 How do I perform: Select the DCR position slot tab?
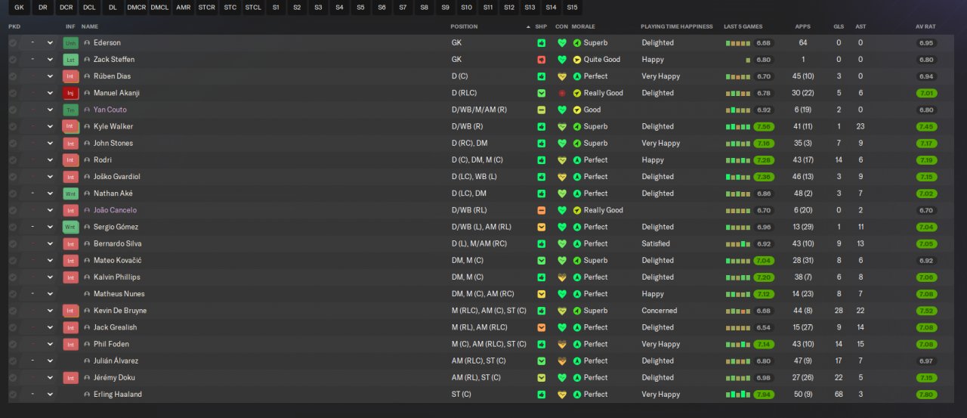point(66,8)
